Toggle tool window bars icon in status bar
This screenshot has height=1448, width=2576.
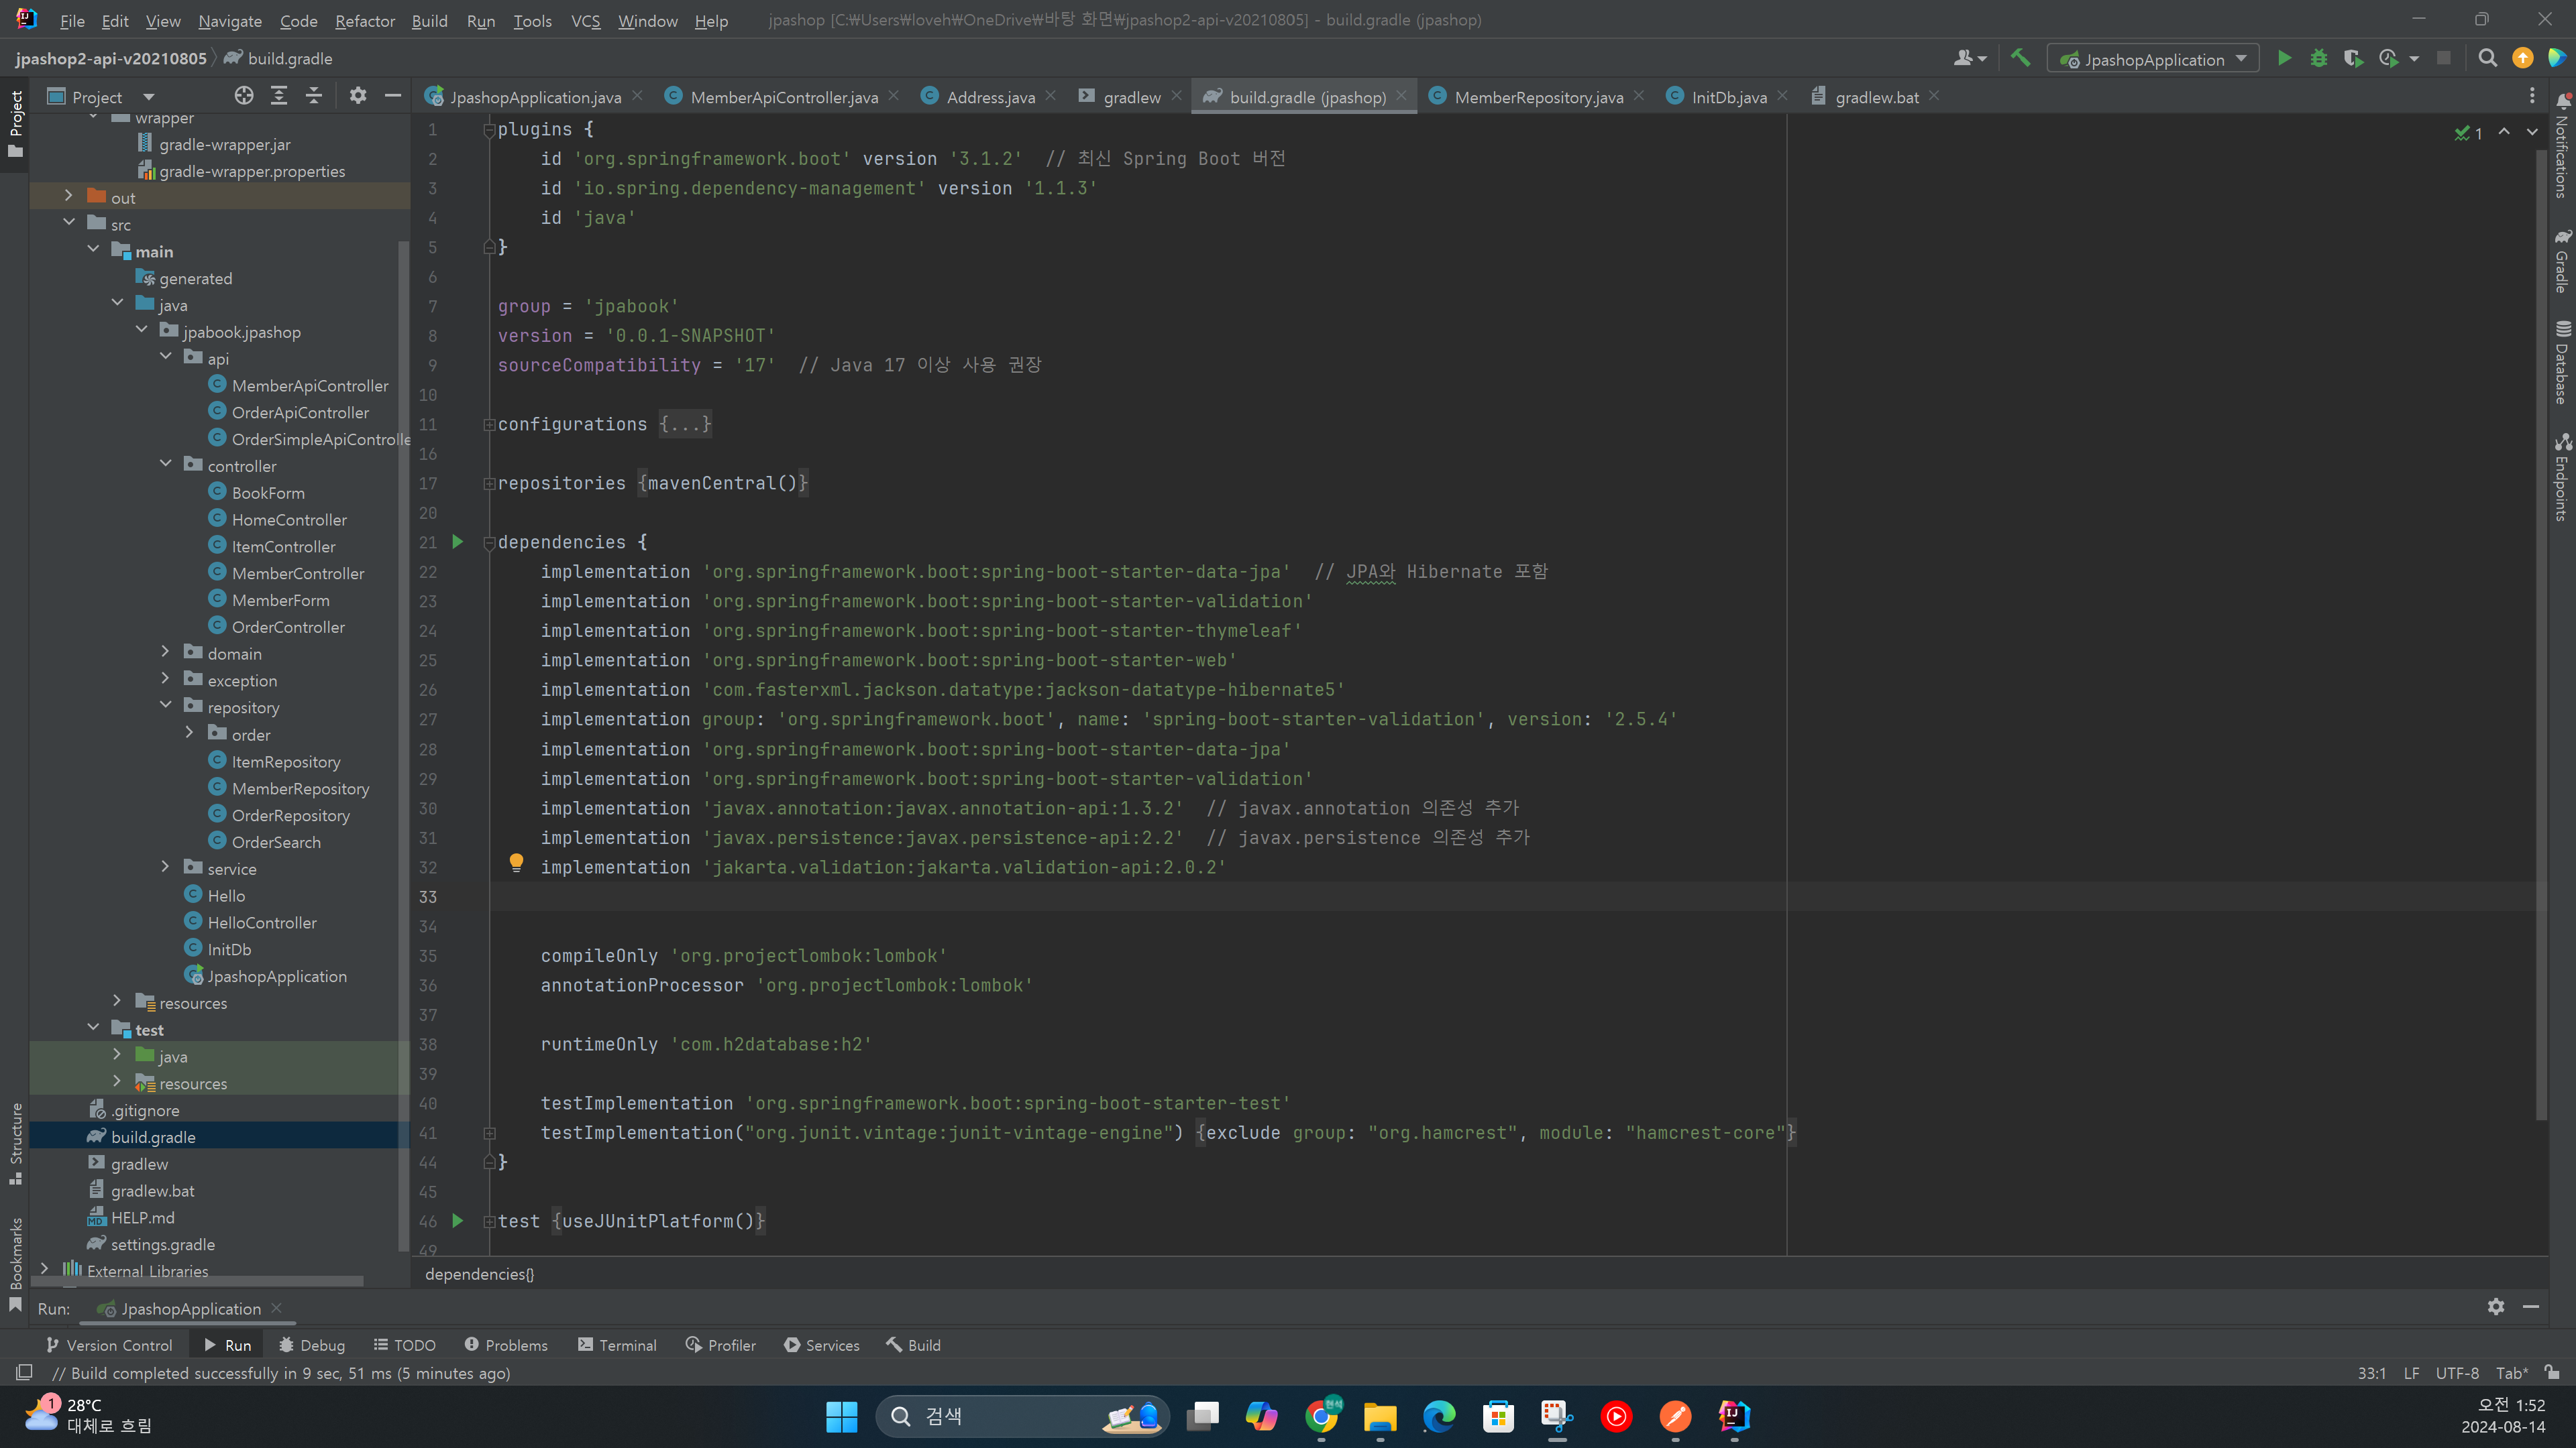25,1372
